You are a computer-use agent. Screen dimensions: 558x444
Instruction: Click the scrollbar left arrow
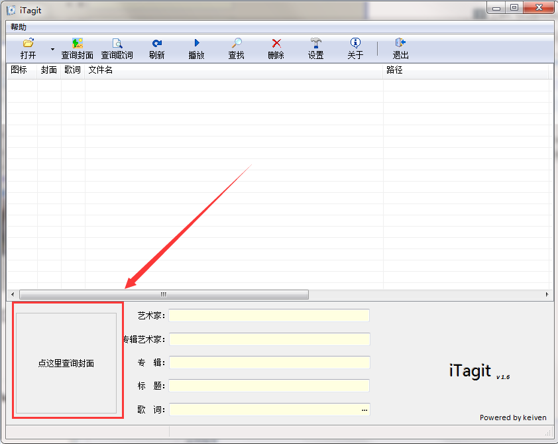tap(13, 294)
